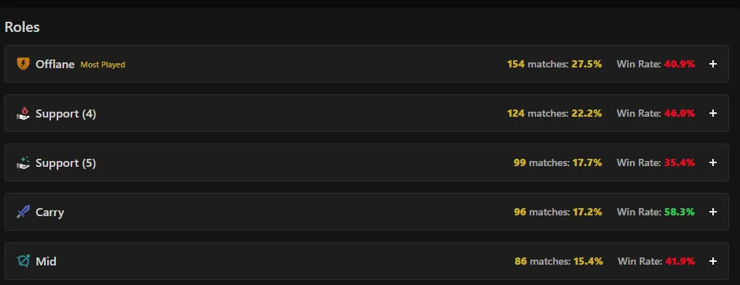This screenshot has height=285, width=740.
Task: Click the Most Played badge
Action: click(x=103, y=65)
